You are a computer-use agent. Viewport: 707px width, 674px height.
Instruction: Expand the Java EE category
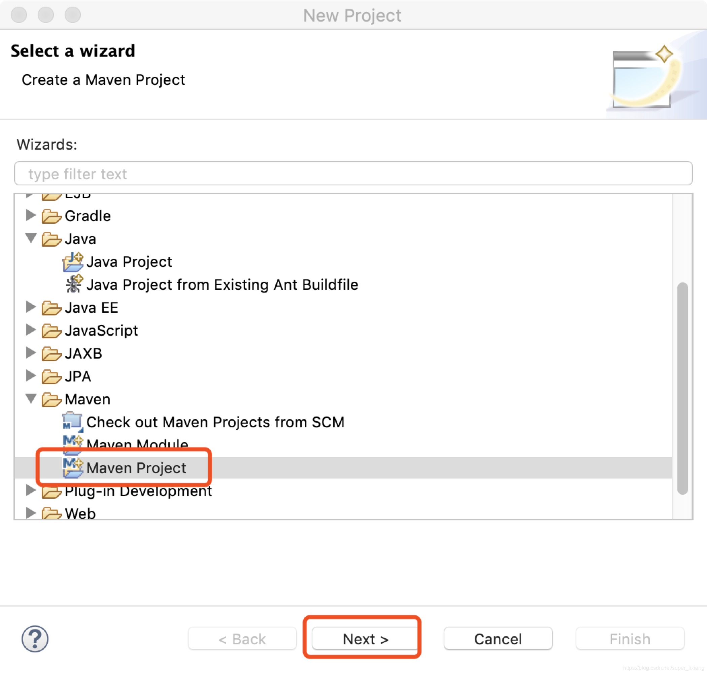pyautogui.click(x=31, y=307)
